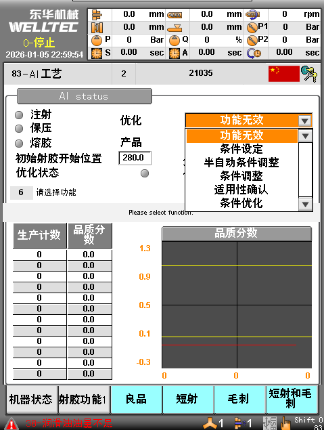
Task: Open the 射胶功能1 page
Action: coord(85,400)
